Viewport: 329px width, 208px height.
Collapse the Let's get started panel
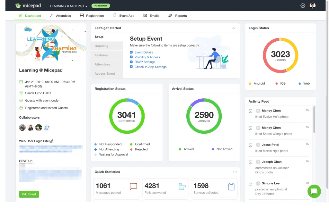[234, 28]
